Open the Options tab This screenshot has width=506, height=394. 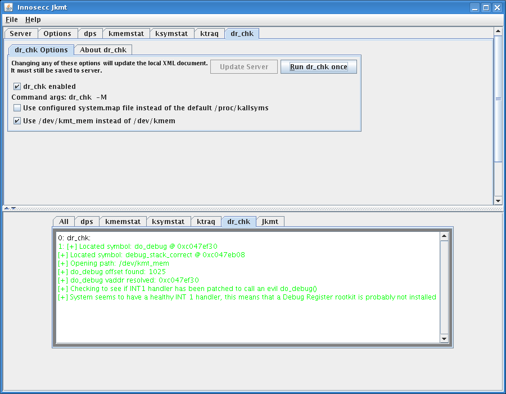[58, 33]
